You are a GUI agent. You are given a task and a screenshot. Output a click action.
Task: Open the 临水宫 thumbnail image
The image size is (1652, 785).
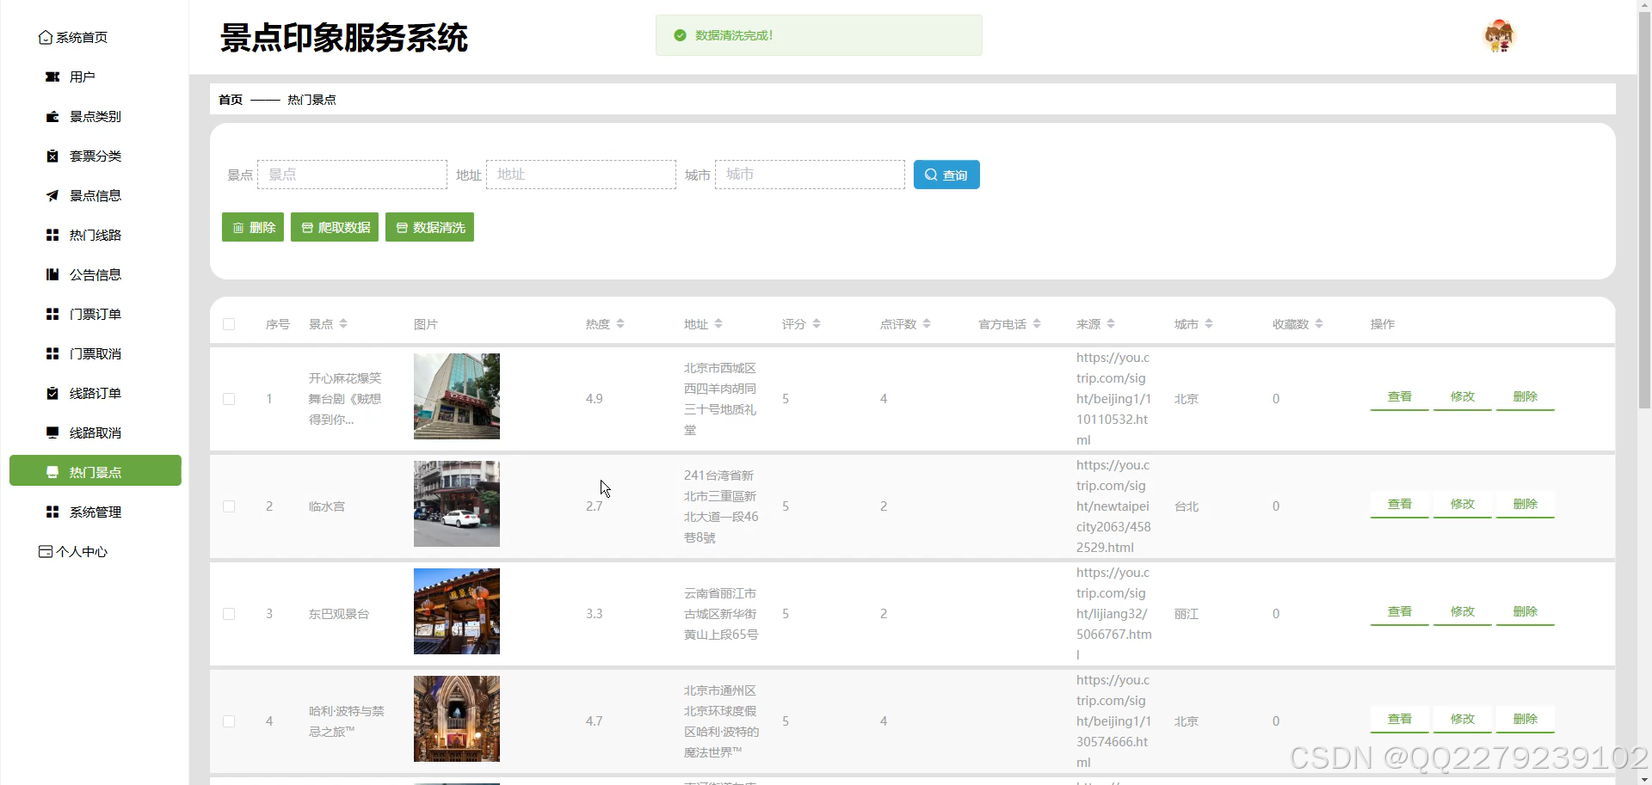click(x=457, y=504)
